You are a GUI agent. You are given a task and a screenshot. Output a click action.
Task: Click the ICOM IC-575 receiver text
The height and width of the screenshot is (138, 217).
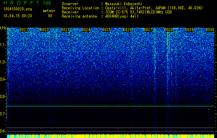(x=138, y=12)
